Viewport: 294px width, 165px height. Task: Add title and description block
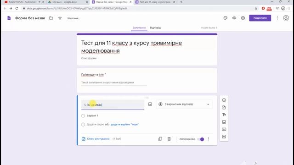click(224, 115)
